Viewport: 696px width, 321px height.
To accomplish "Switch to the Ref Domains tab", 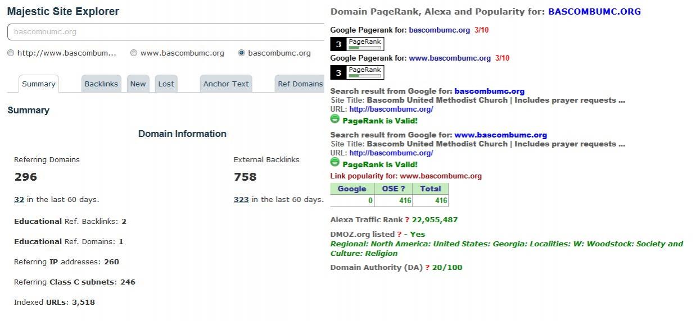I will point(300,84).
